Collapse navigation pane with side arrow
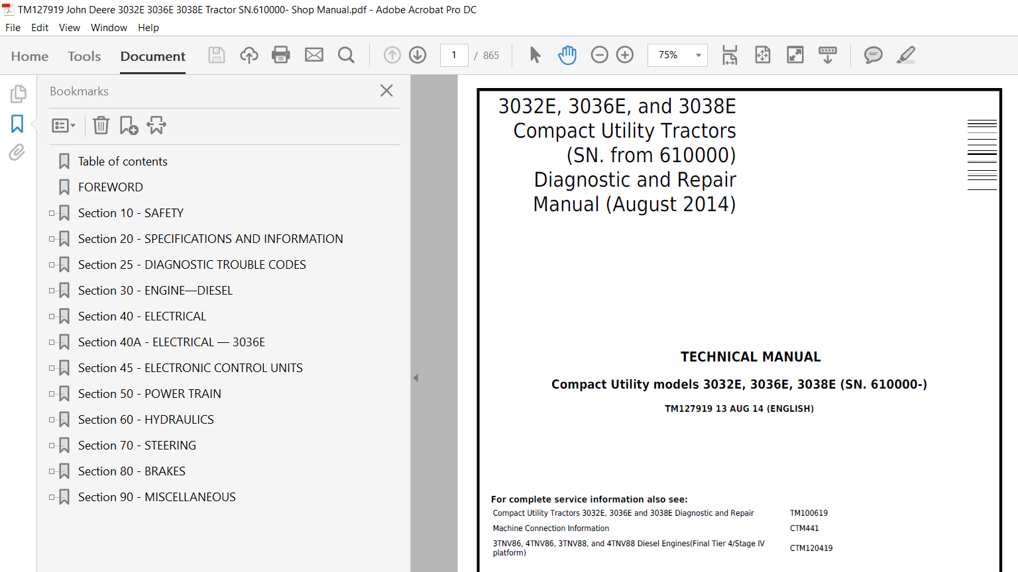 tap(416, 378)
